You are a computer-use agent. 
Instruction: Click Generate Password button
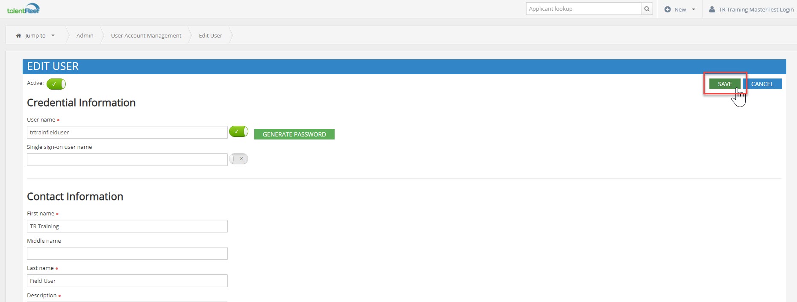294,134
